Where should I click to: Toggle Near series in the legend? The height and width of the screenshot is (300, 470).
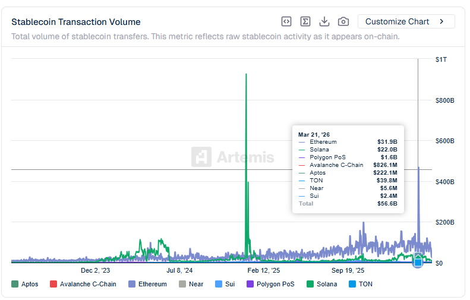click(x=191, y=284)
